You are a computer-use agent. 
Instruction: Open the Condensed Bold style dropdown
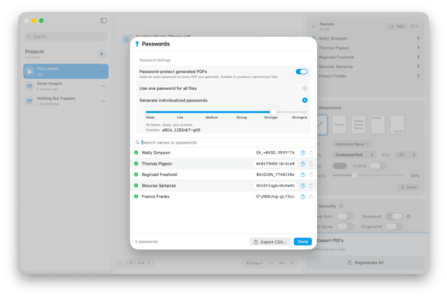point(354,155)
